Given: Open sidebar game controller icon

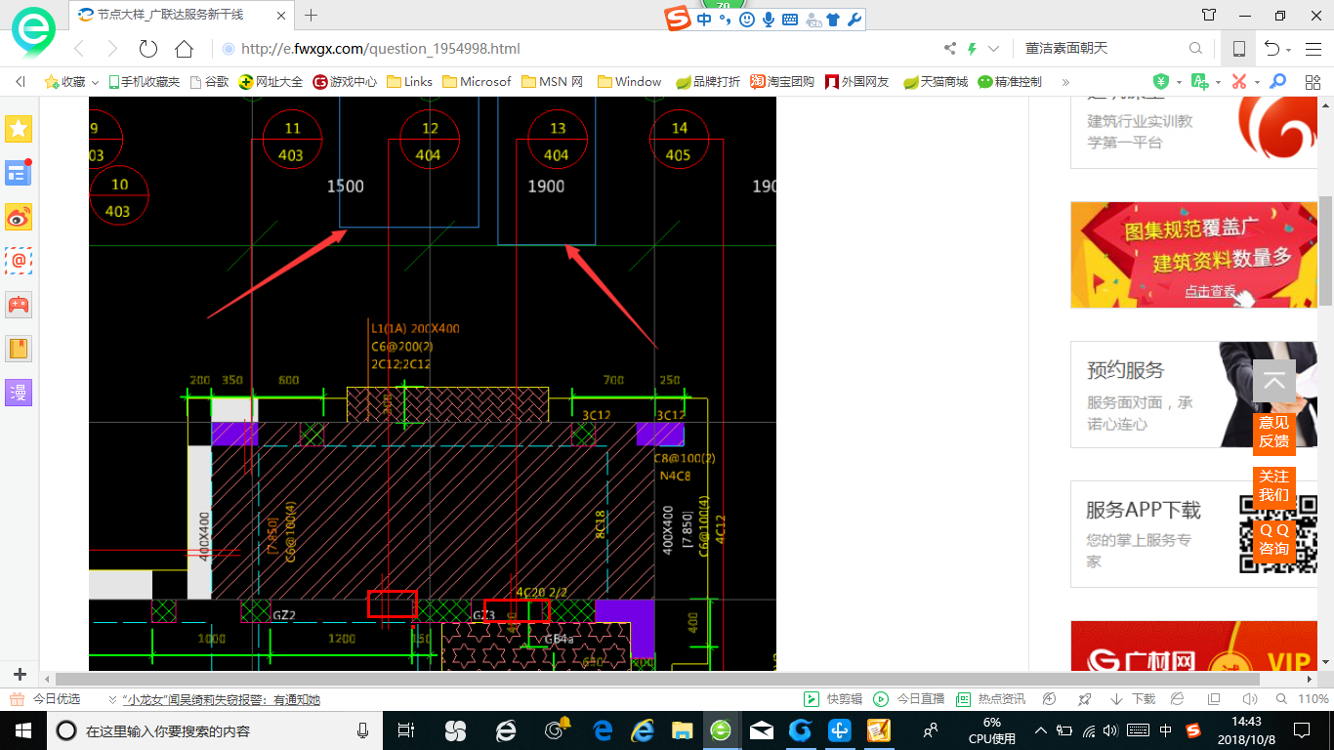Looking at the screenshot, I should coord(19,305).
